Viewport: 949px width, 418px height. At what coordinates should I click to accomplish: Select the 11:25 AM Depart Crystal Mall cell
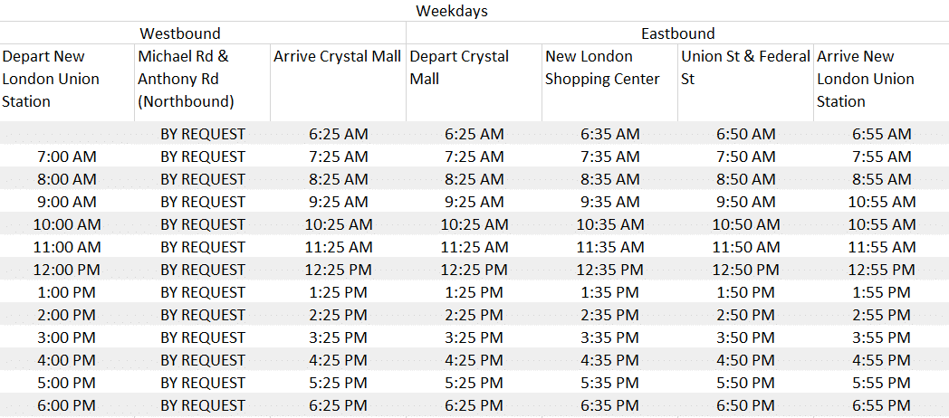click(474, 247)
